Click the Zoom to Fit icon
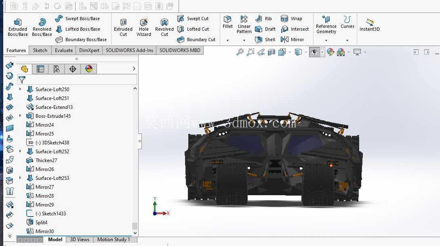 pos(240,52)
